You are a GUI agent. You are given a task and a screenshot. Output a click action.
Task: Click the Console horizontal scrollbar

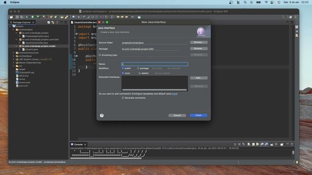[x=106, y=158]
